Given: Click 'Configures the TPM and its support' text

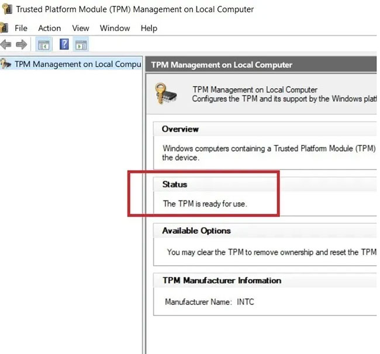Looking at the screenshot, I should pos(249,99).
